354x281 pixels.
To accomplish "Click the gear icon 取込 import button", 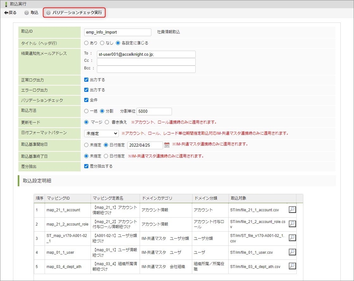I will click(x=31, y=13).
